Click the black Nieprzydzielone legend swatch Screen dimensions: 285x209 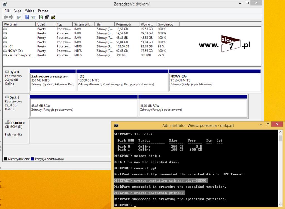6,159
